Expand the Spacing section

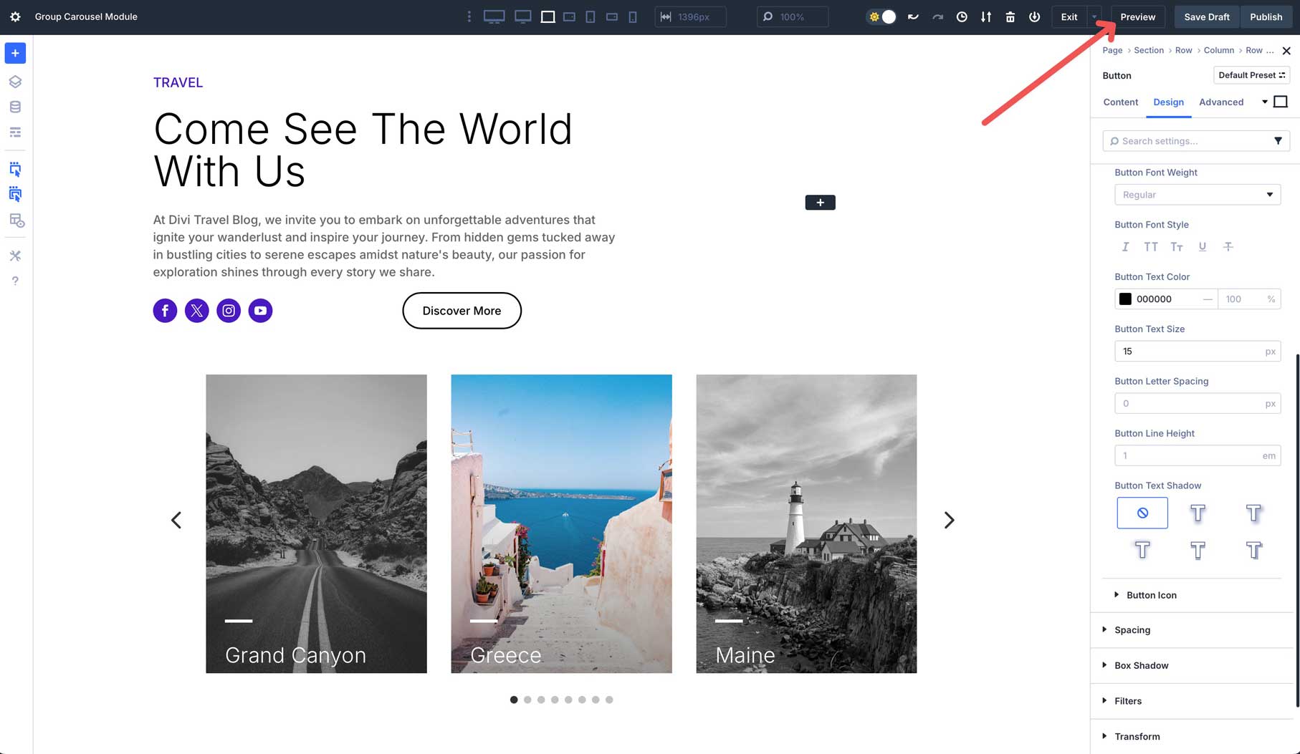[1132, 629]
